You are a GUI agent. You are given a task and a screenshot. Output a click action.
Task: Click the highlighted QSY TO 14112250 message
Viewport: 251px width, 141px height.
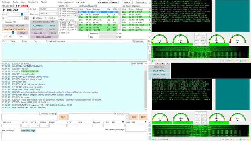pyautogui.click(x=30, y=71)
